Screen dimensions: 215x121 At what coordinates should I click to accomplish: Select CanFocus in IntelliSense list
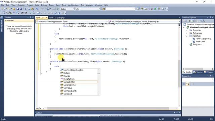pos(79,88)
